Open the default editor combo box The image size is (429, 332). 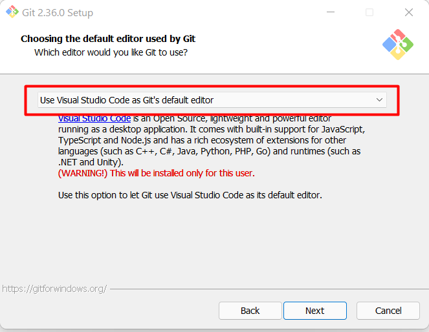click(x=212, y=100)
